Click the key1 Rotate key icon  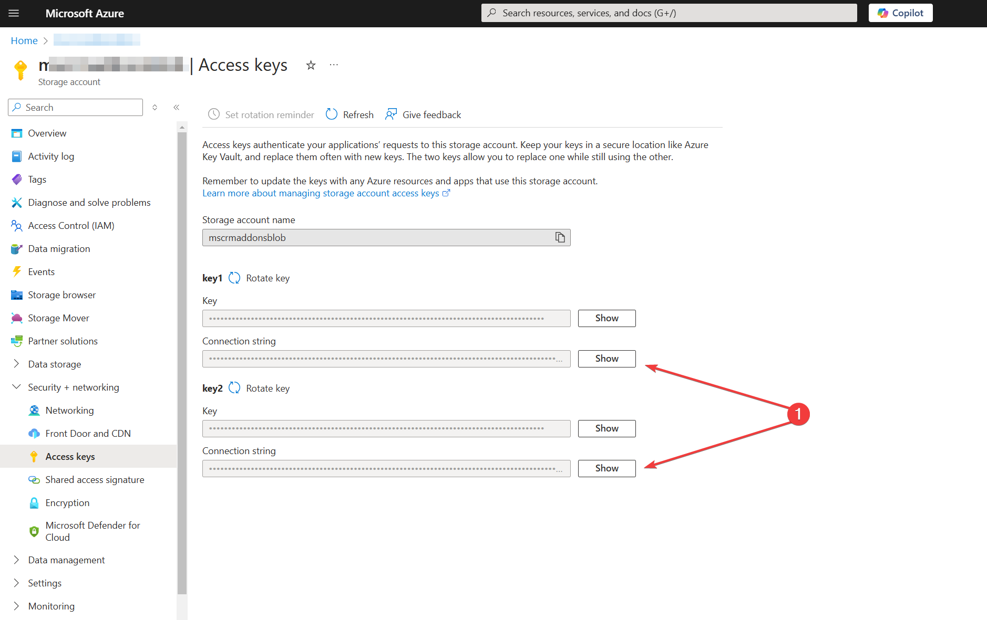(x=234, y=278)
